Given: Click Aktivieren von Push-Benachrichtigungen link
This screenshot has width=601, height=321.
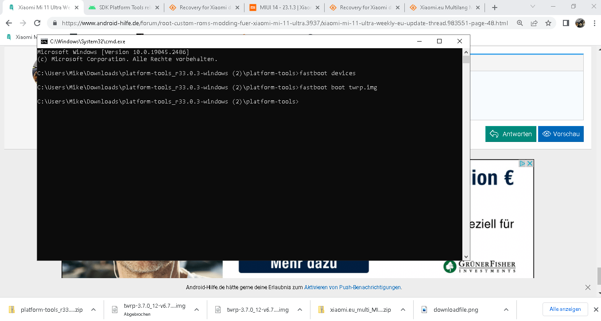Looking at the screenshot, I should [352, 287].
